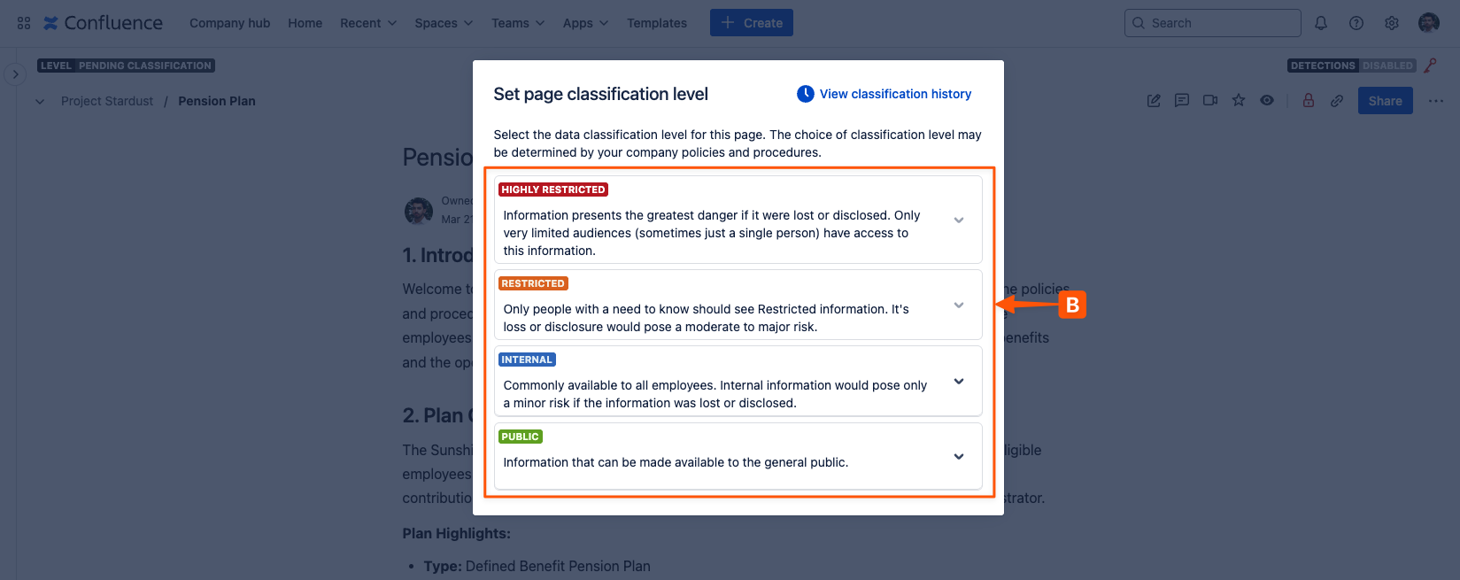Open the app switcher grid icon
Screen dimensions: 1460x580
24,23
